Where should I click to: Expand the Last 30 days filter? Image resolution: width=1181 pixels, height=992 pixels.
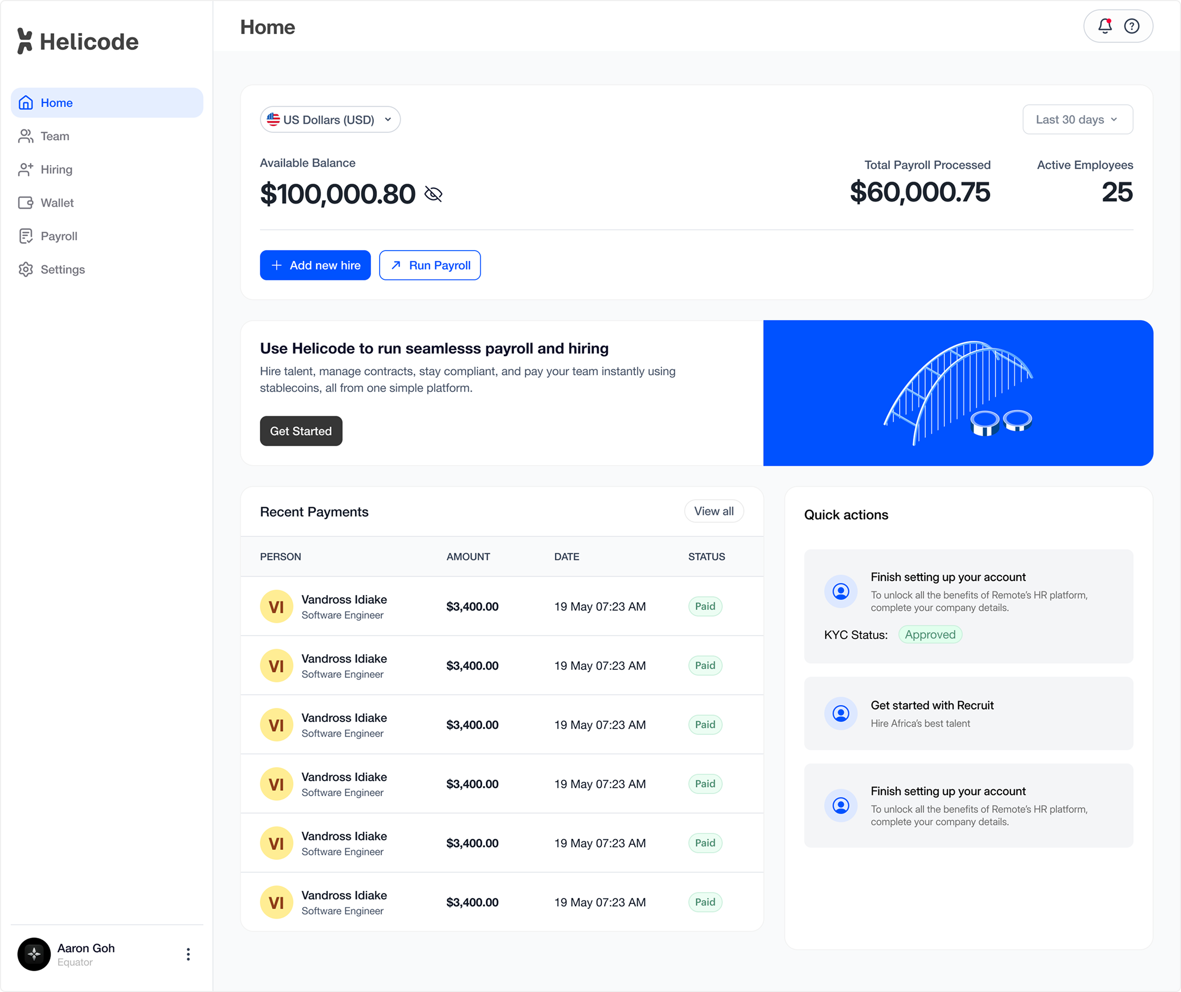tap(1077, 119)
